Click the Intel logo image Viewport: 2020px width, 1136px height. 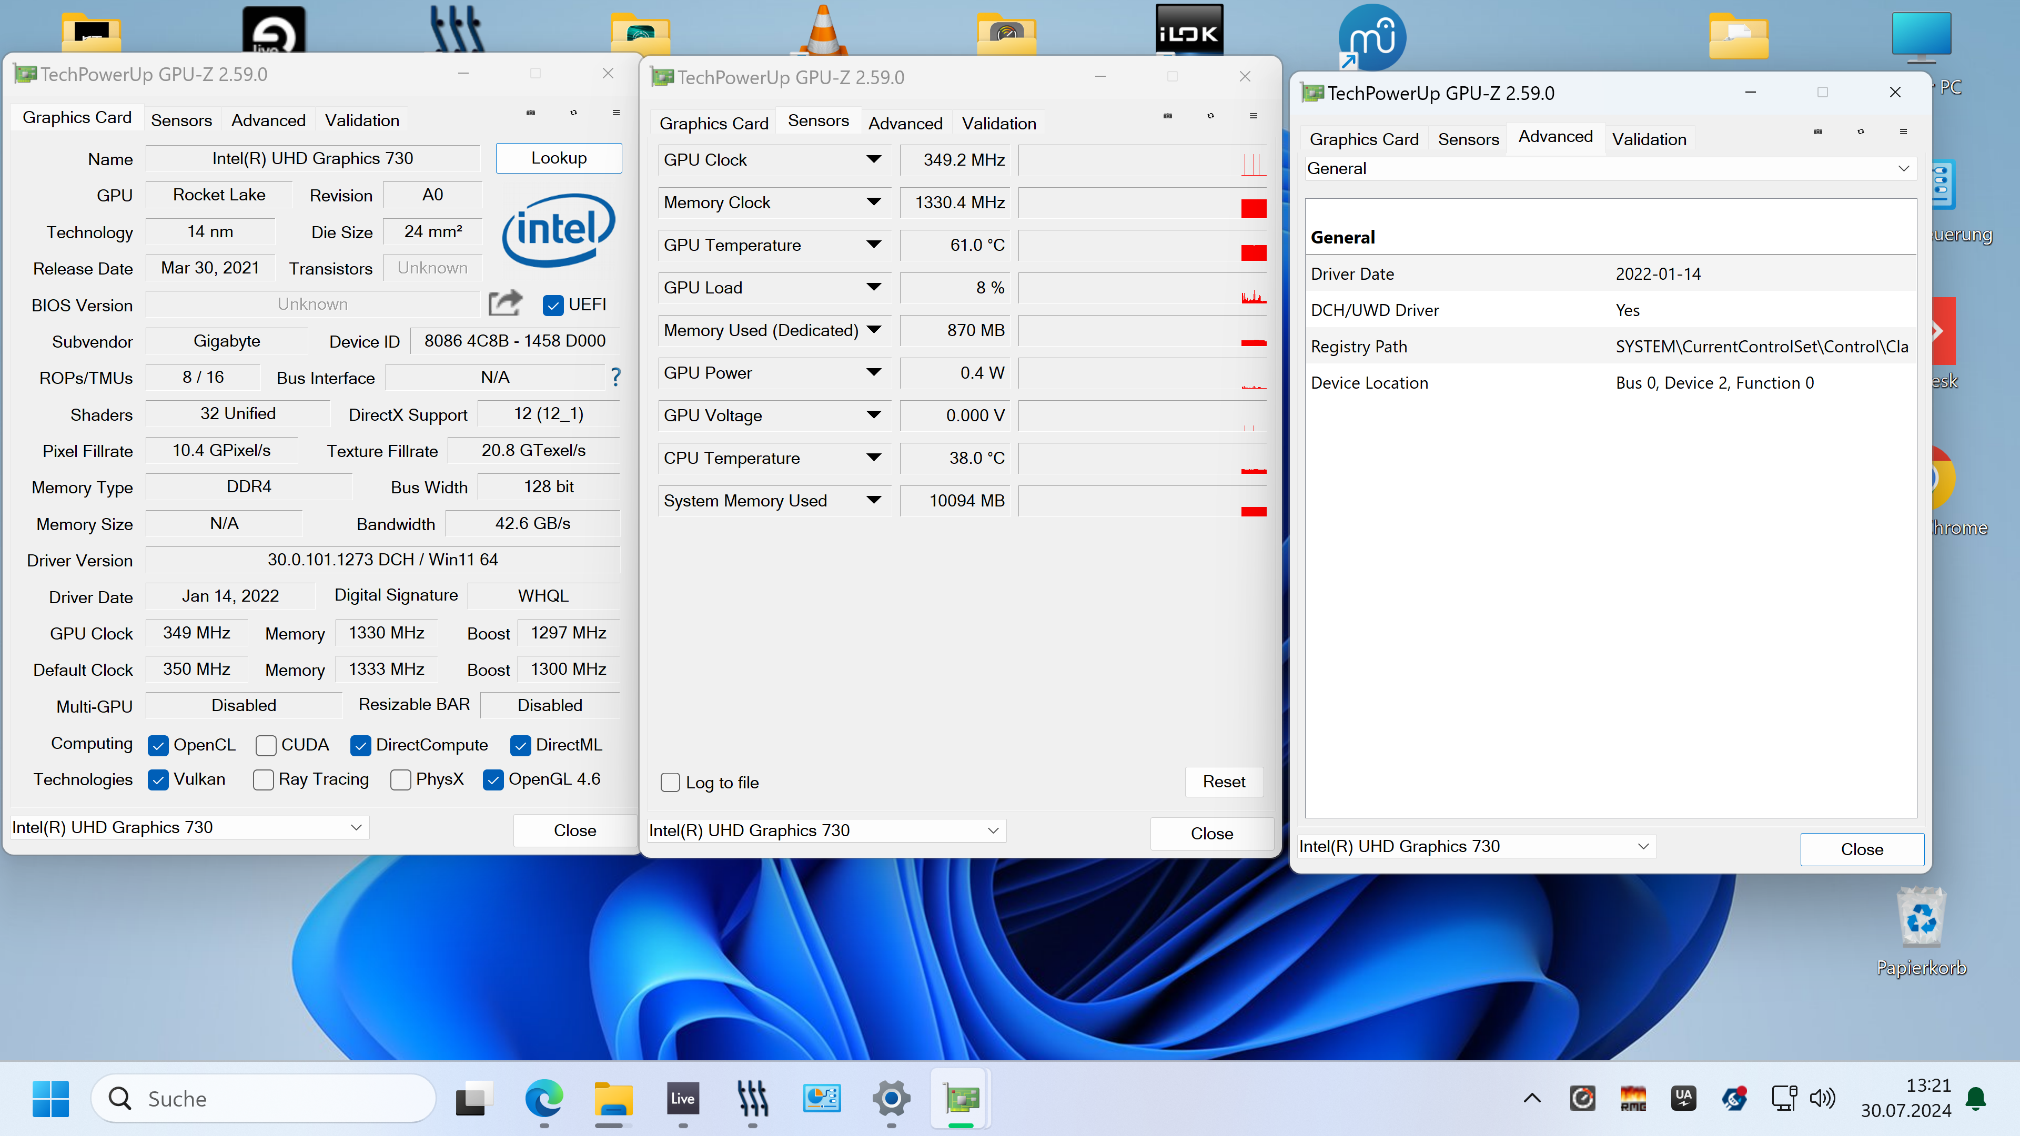[x=558, y=230]
